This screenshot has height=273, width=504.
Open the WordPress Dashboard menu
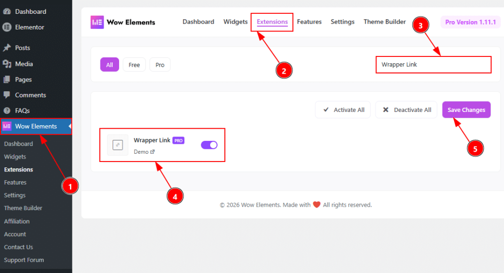point(31,12)
